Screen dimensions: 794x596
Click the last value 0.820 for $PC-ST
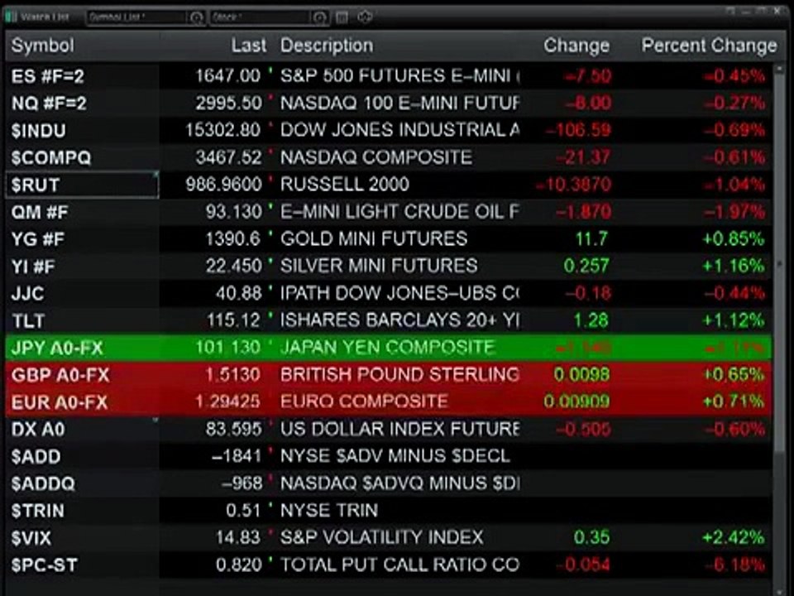238,565
